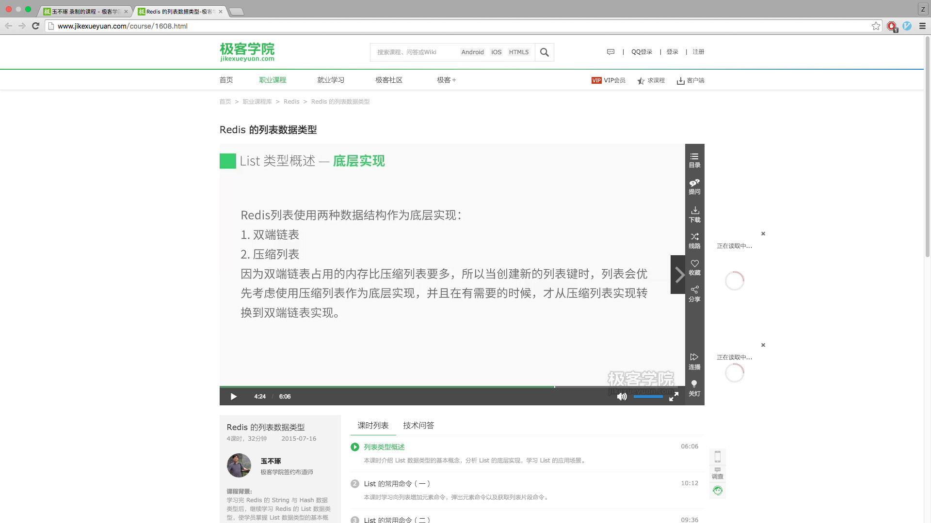Mute the video with the speaker icon
Screen dimensions: 931x523
click(x=622, y=397)
